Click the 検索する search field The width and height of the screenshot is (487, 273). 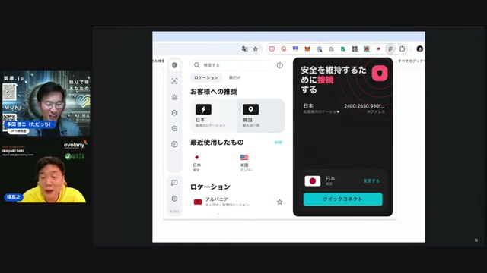[231, 65]
